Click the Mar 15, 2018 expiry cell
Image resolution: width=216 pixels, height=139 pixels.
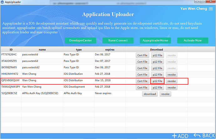click(110, 80)
